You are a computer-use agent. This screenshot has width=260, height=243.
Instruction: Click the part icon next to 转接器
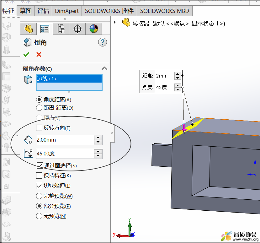(x=126, y=22)
